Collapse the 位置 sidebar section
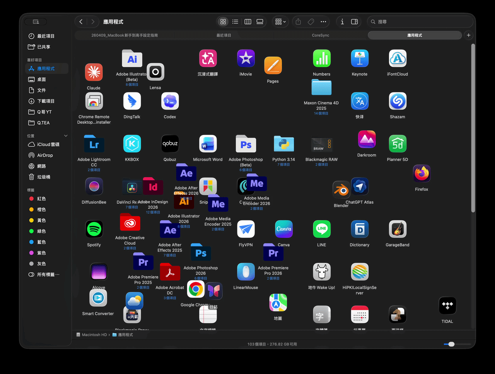This screenshot has width=495, height=374. [66, 136]
